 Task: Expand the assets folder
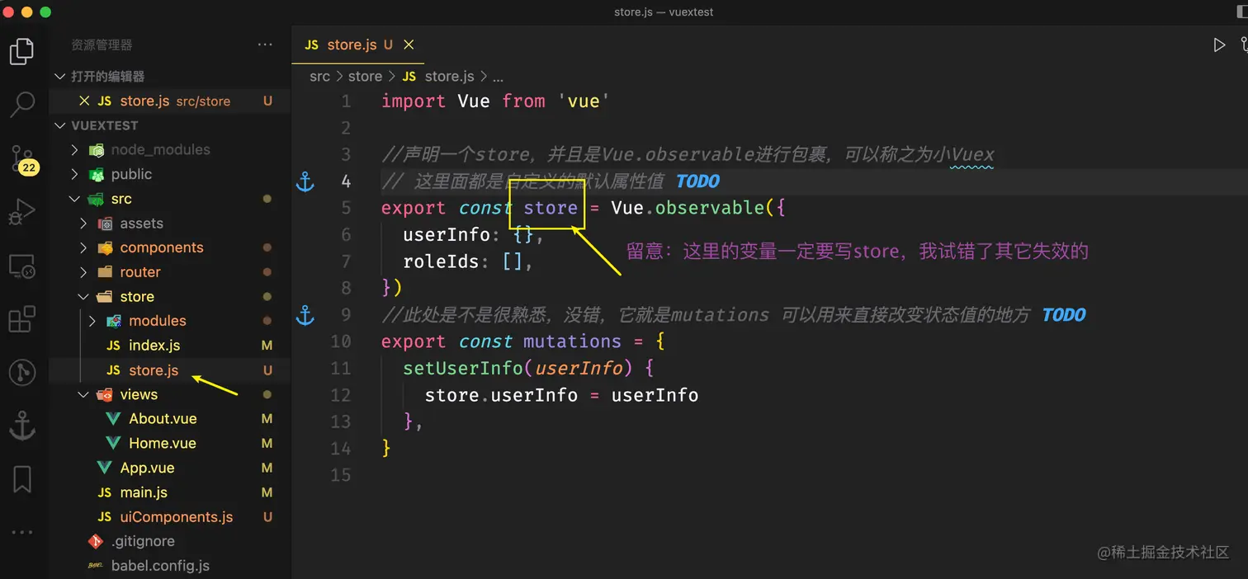[83, 224]
